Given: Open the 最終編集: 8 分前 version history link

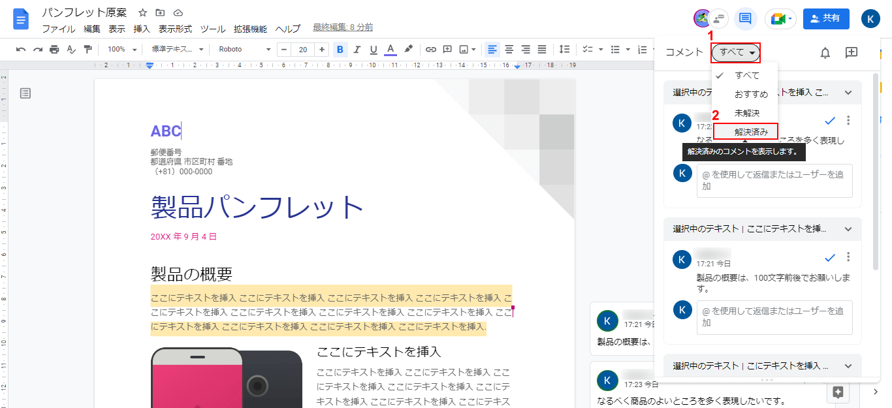Looking at the screenshot, I should pyautogui.click(x=343, y=27).
